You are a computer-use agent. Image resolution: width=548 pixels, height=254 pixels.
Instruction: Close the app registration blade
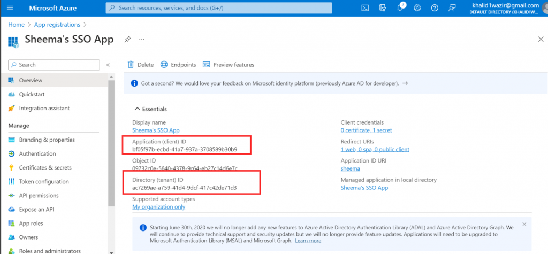pos(541,39)
